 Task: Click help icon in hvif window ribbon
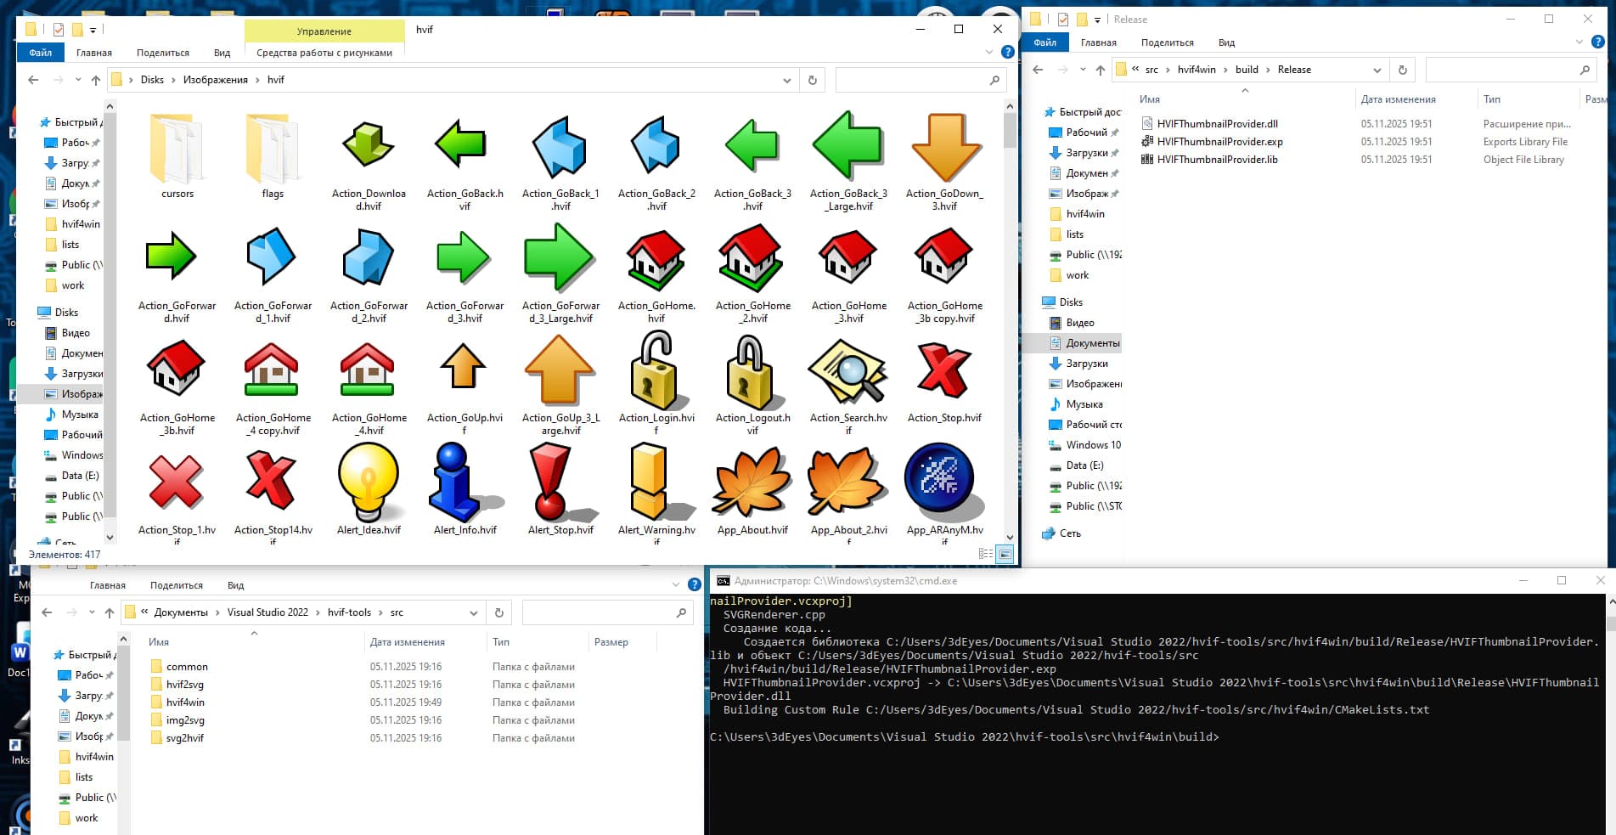click(1007, 52)
